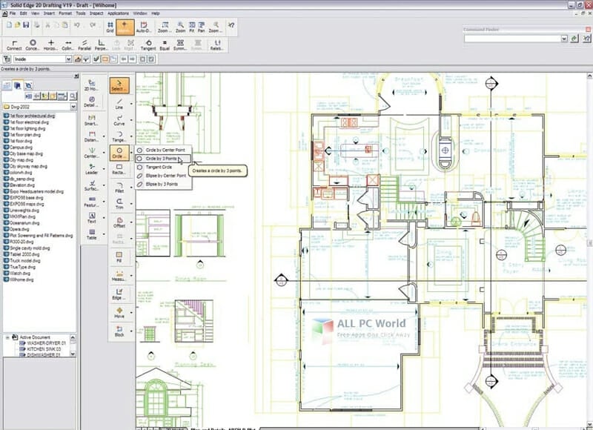593x430 pixels.
Task: Collapse the Active Document tree node
Action: (x=7, y=337)
